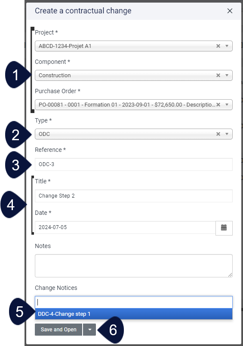
Task: Click the Date field showing 2024-07-05
Action: pyautogui.click(x=125, y=227)
